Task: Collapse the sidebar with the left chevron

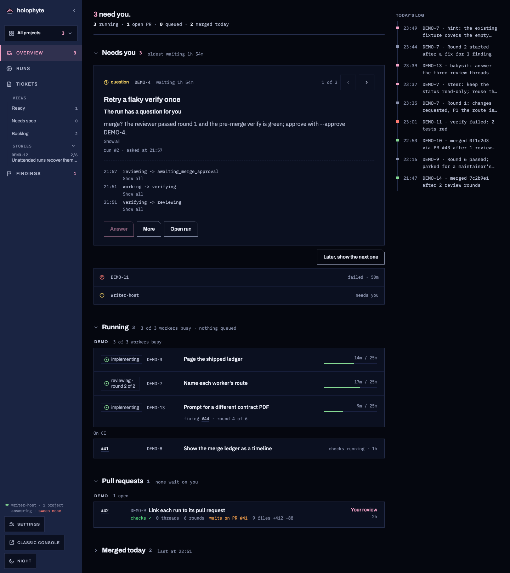Action: click(x=74, y=11)
